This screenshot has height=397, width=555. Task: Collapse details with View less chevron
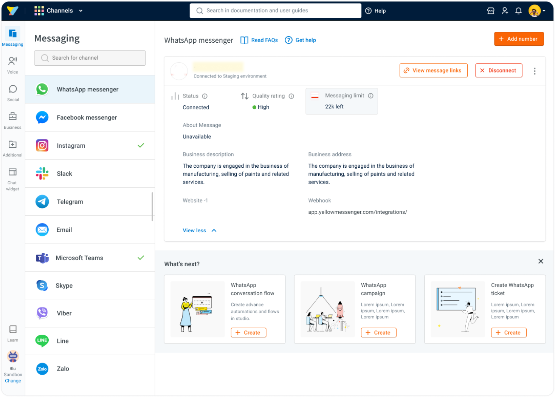pos(214,230)
